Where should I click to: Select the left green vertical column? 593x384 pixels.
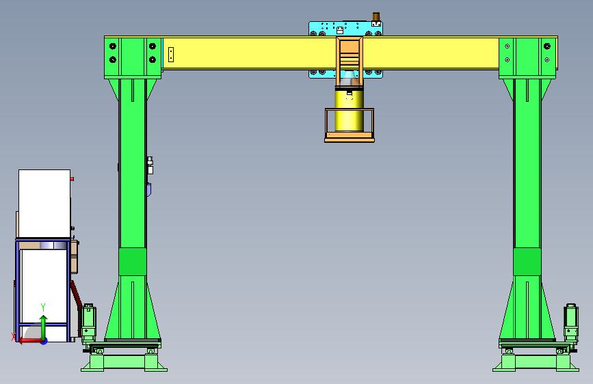(x=133, y=163)
